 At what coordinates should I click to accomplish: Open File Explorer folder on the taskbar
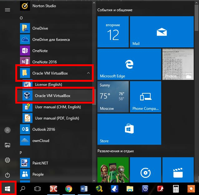[130, 189]
